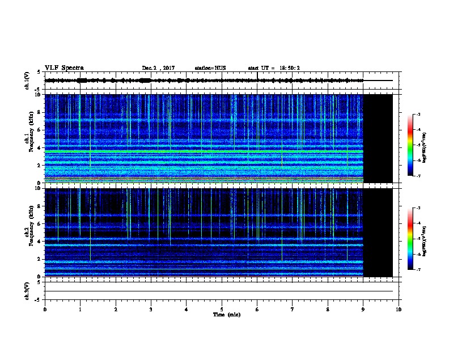449x347 pixels.
Task: Click the x-axis tick label '1'
Action: point(80,309)
